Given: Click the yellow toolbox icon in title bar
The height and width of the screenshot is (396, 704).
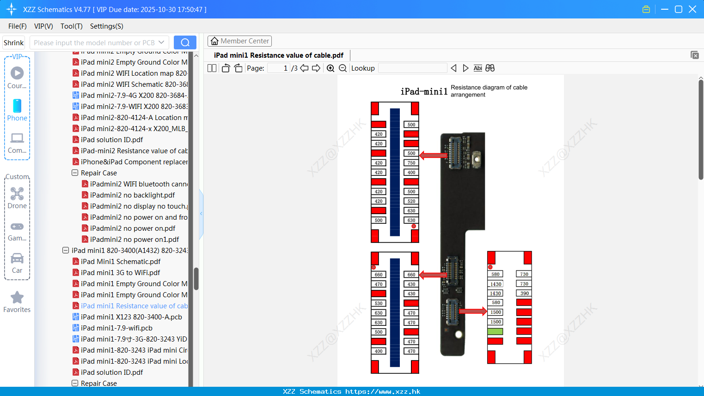Looking at the screenshot, I should pos(646,9).
